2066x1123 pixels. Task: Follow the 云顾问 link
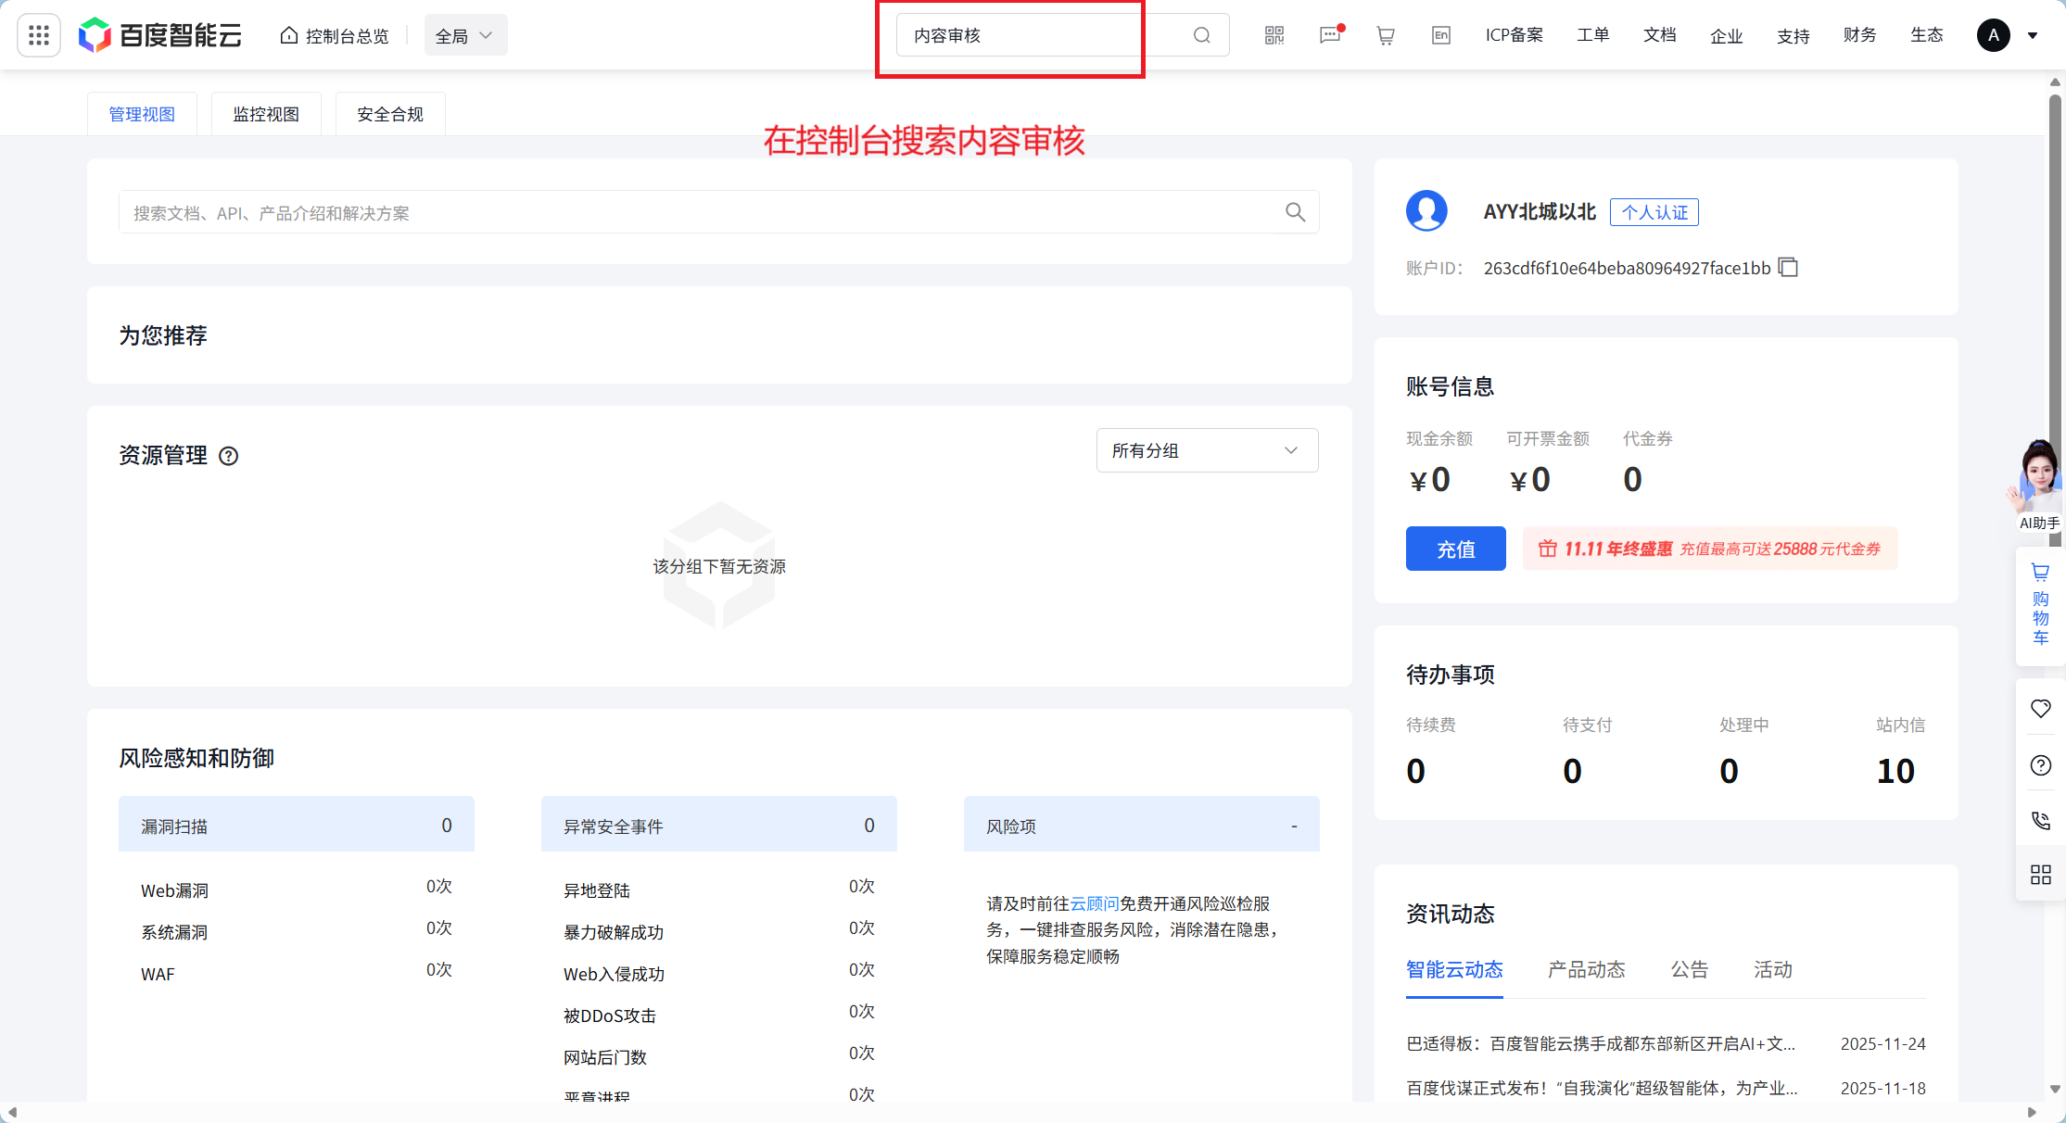tap(1095, 903)
